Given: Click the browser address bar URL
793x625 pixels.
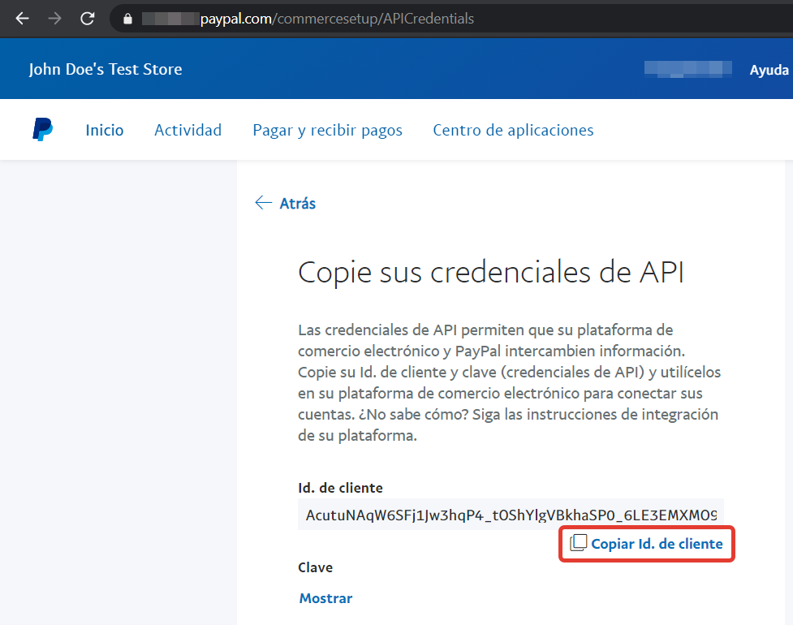Looking at the screenshot, I should coord(338,19).
